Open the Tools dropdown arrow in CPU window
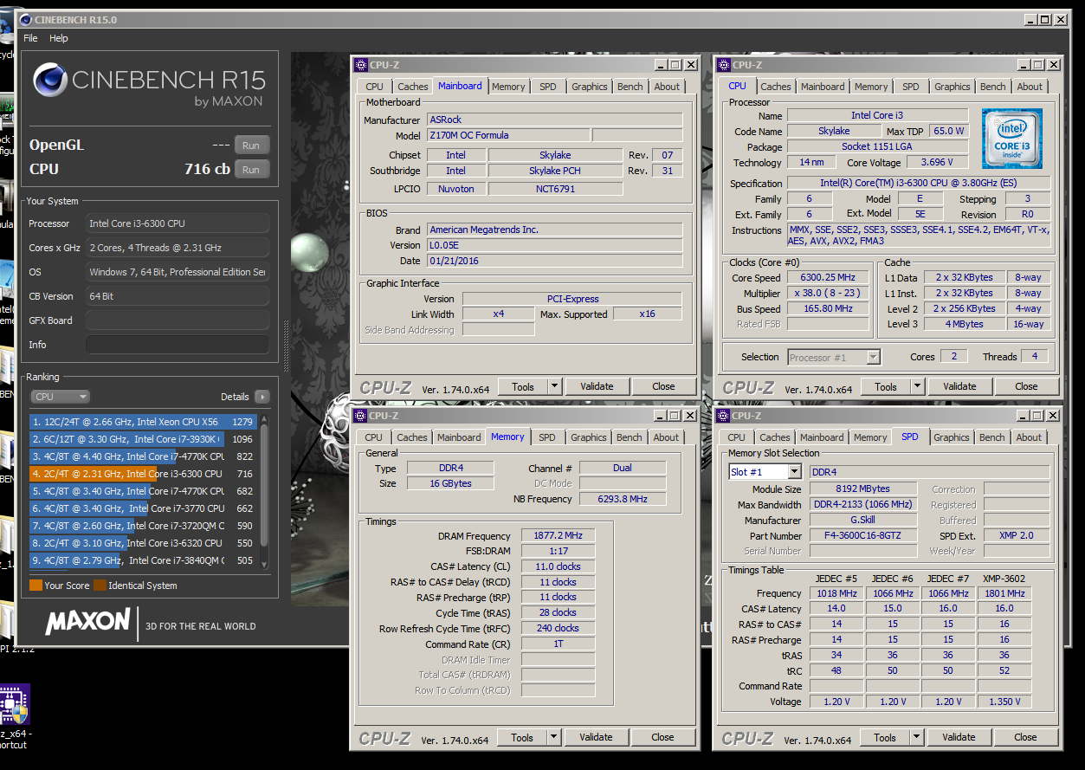Image resolution: width=1085 pixels, height=770 pixels. pos(918,386)
